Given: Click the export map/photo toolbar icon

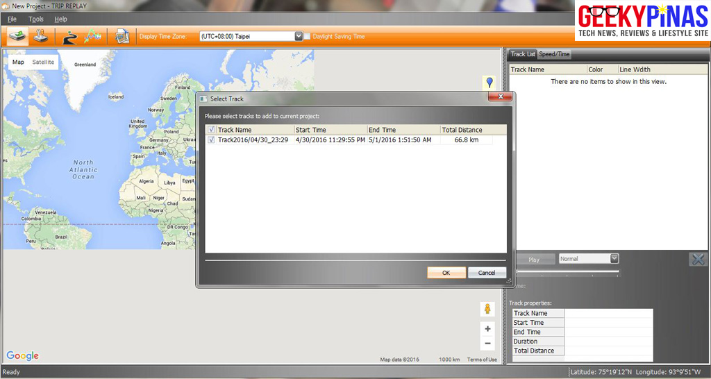Looking at the screenshot, I should [x=122, y=36].
